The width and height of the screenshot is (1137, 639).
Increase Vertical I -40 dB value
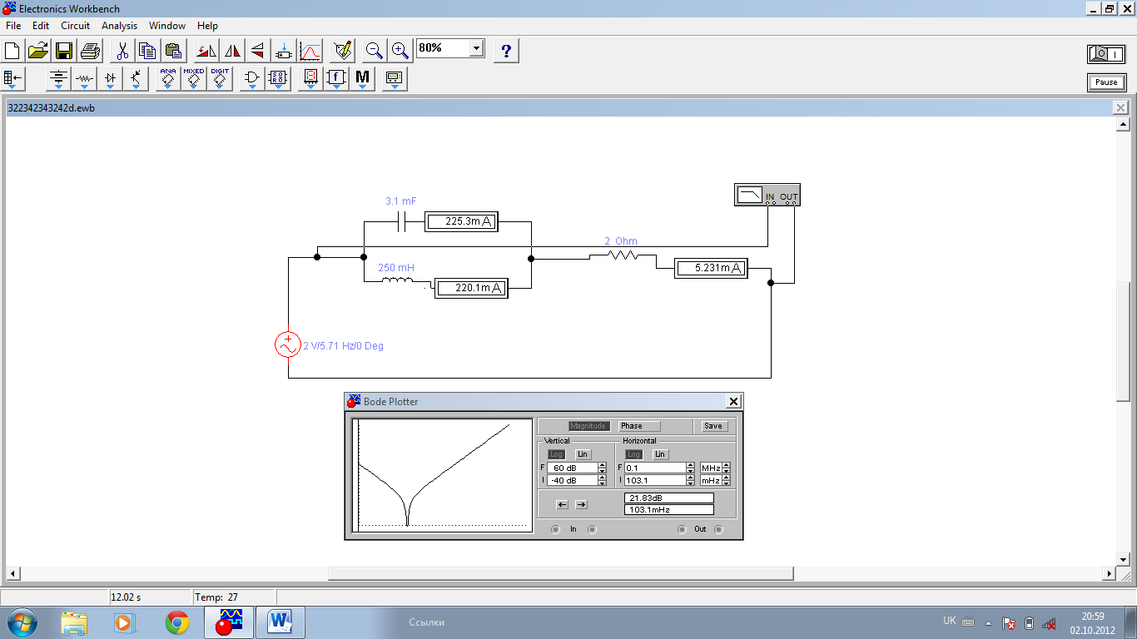coord(602,478)
